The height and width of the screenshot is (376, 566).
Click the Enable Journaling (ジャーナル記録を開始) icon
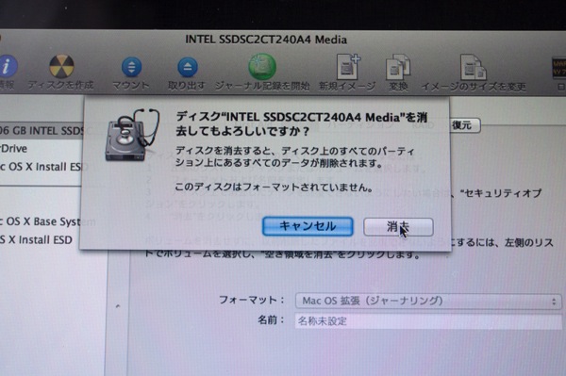tap(262, 66)
